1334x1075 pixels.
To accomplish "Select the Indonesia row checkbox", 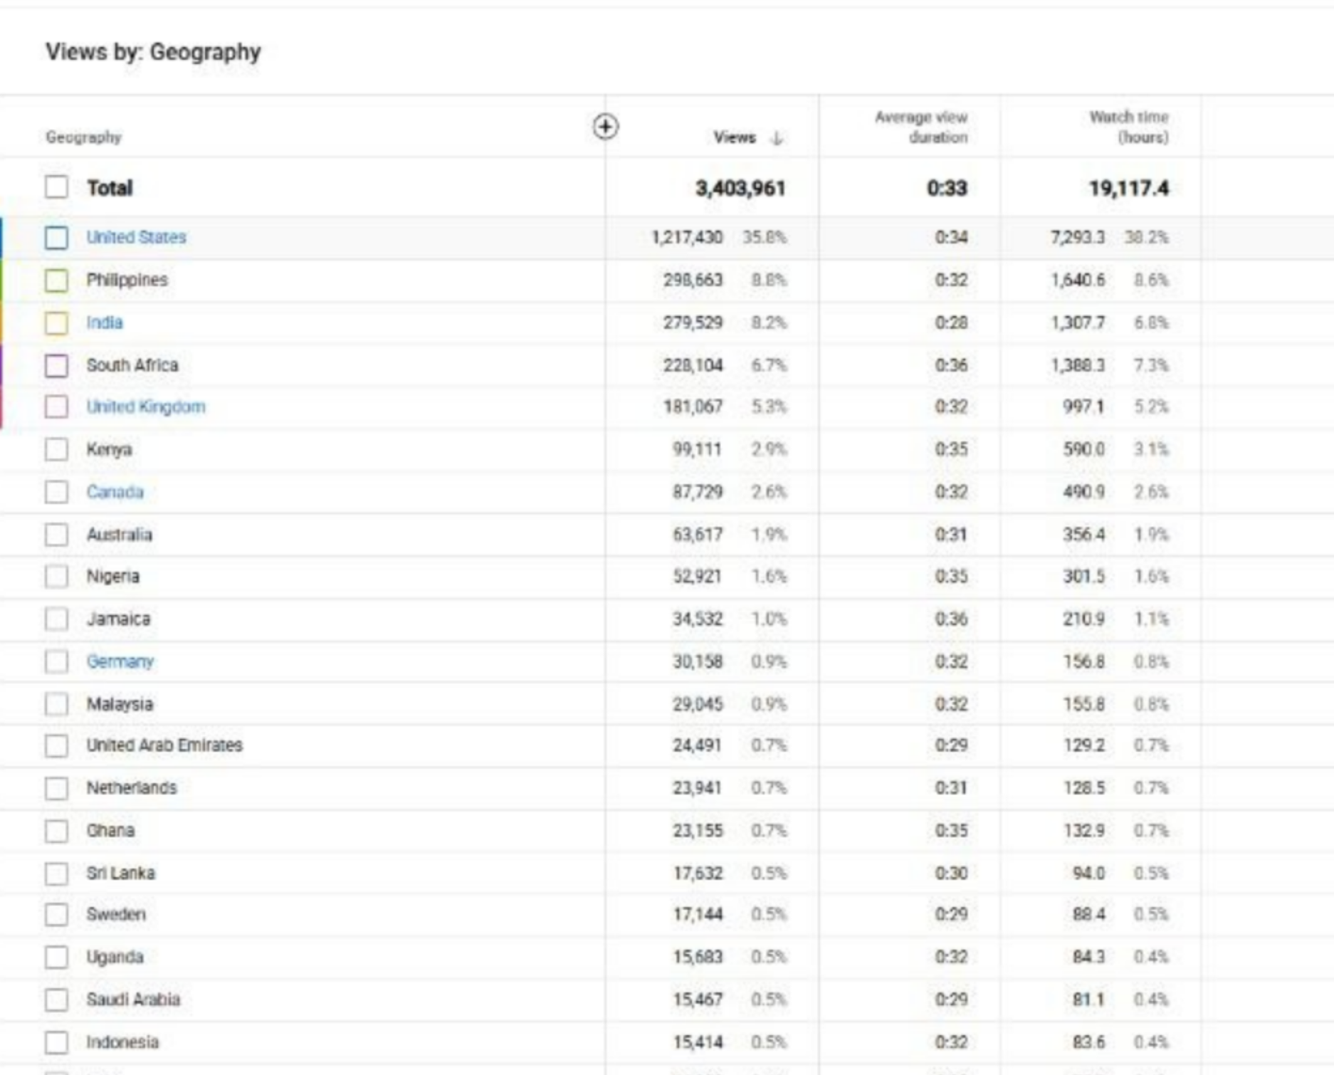I will [x=56, y=1042].
